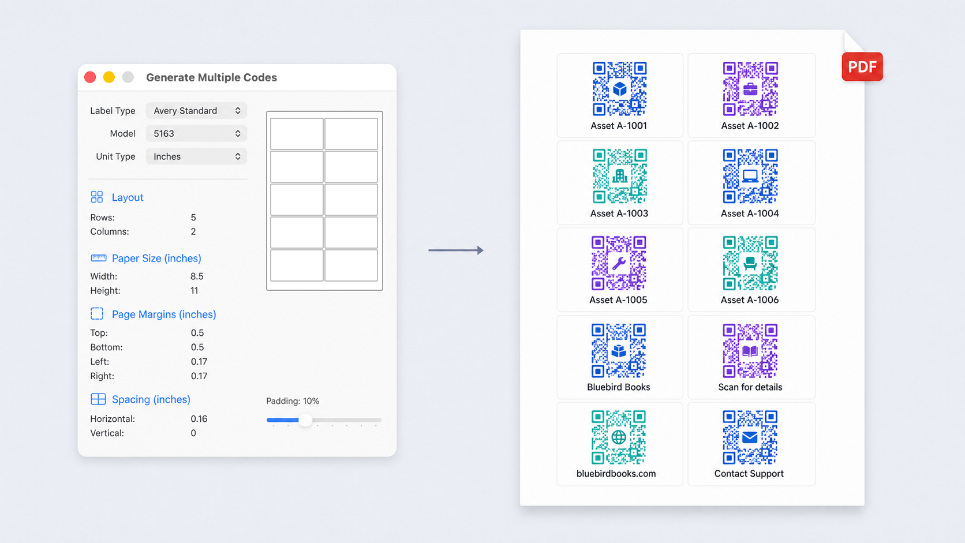Click the Bottom margin value 0.5
The height and width of the screenshot is (543, 965).
tap(197, 347)
